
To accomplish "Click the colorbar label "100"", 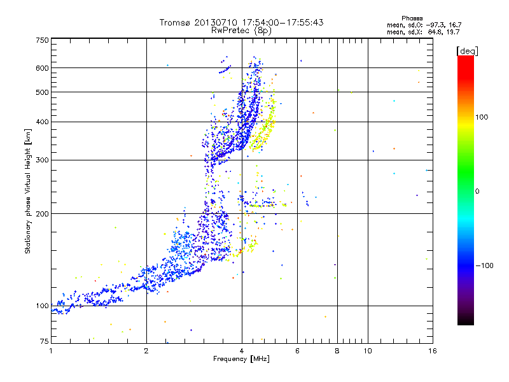I will point(482,117).
